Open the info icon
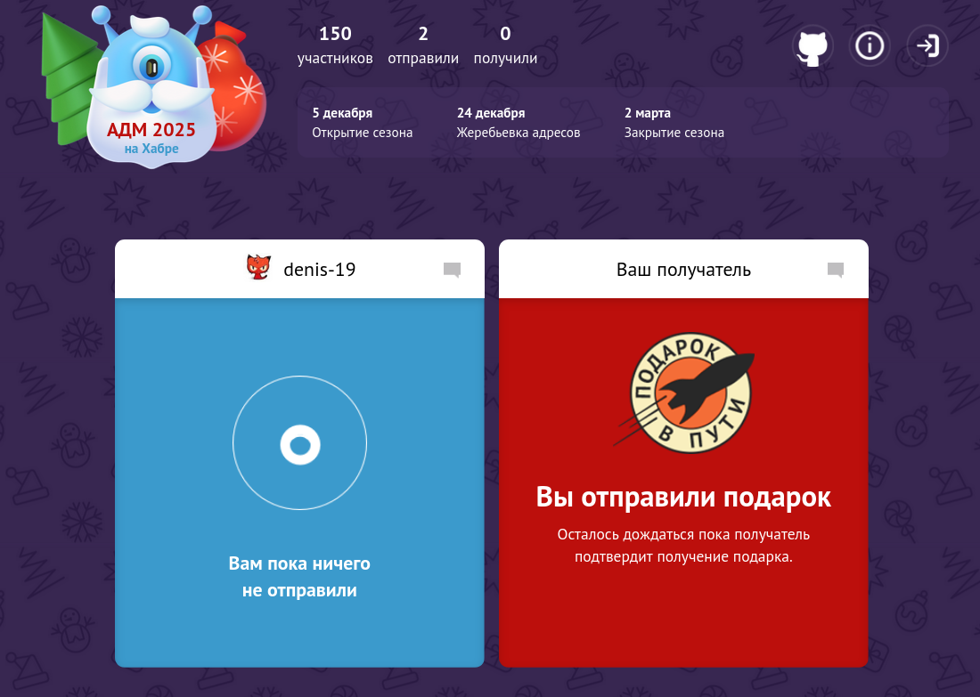Image resolution: width=980 pixels, height=697 pixels. 870,45
